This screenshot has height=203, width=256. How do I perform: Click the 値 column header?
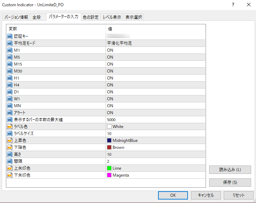(x=155, y=29)
